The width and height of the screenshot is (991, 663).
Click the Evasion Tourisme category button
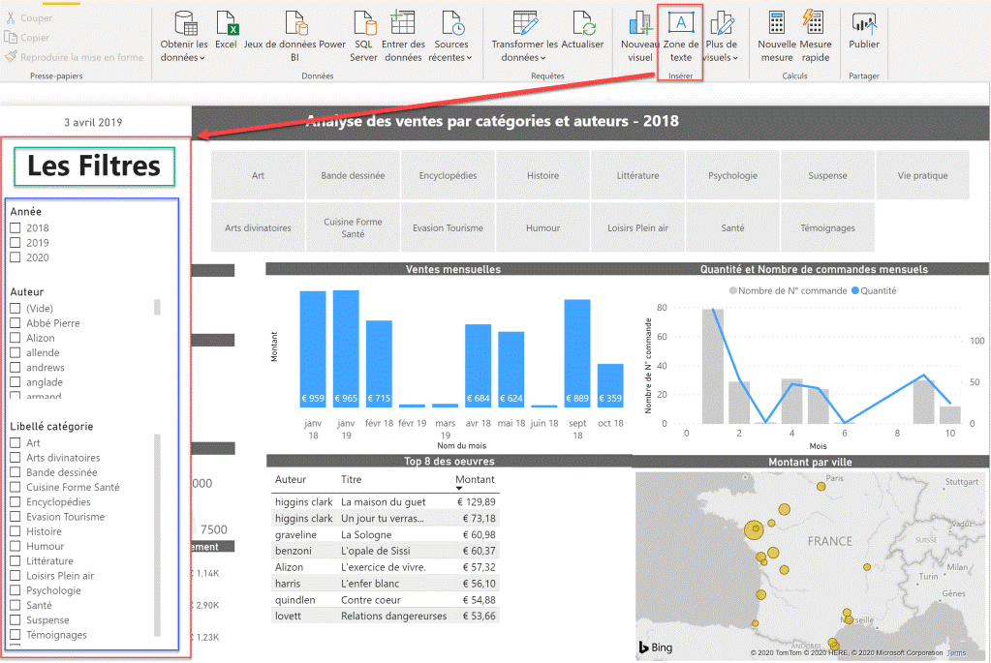coord(448,227)
